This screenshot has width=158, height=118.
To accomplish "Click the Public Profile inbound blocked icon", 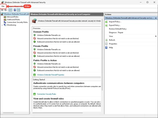I will pyautogui.click(x=34, y=67).
